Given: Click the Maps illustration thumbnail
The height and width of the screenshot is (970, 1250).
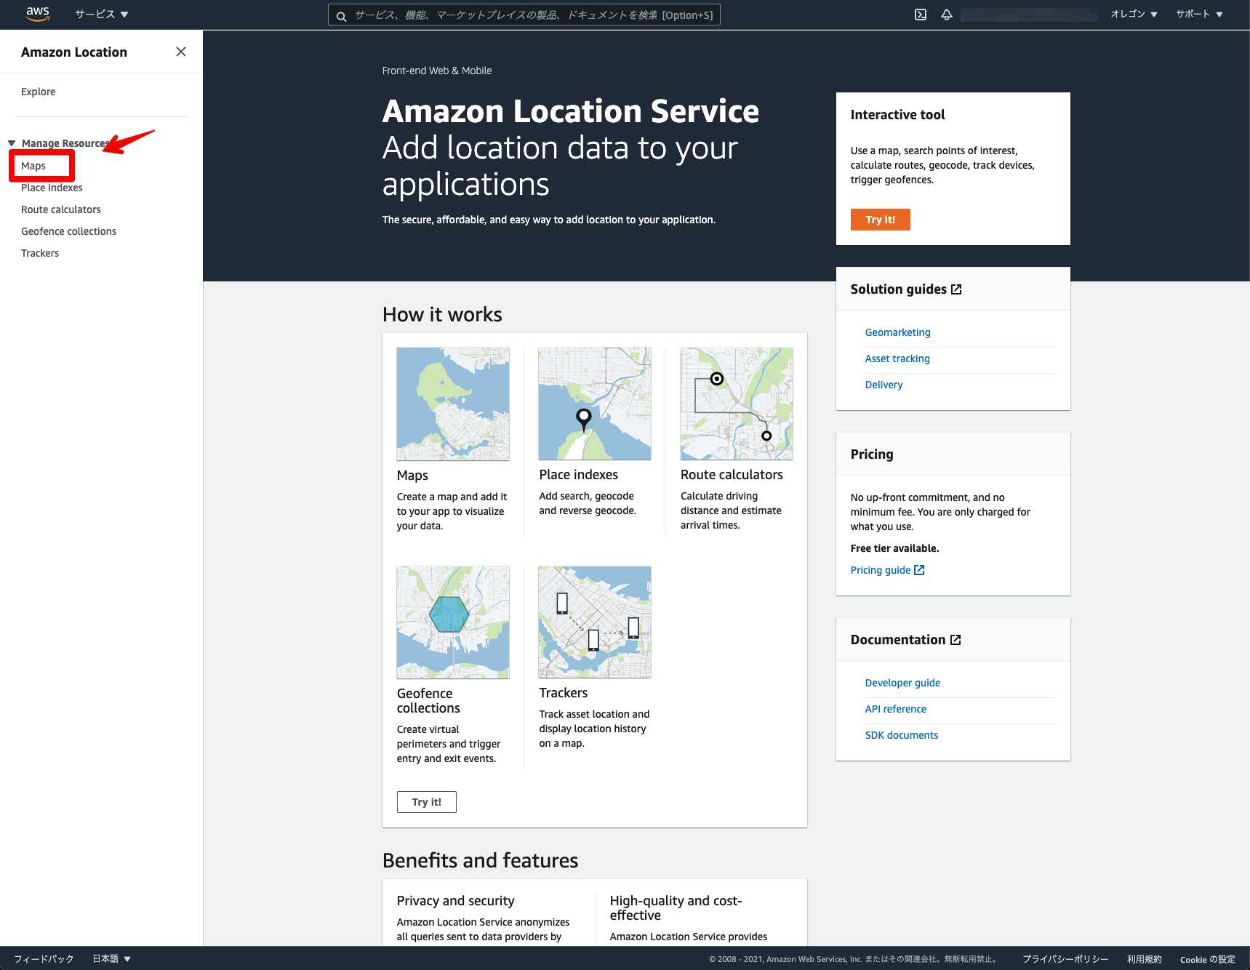Looking at the screenshot, I should click(453, 404).
